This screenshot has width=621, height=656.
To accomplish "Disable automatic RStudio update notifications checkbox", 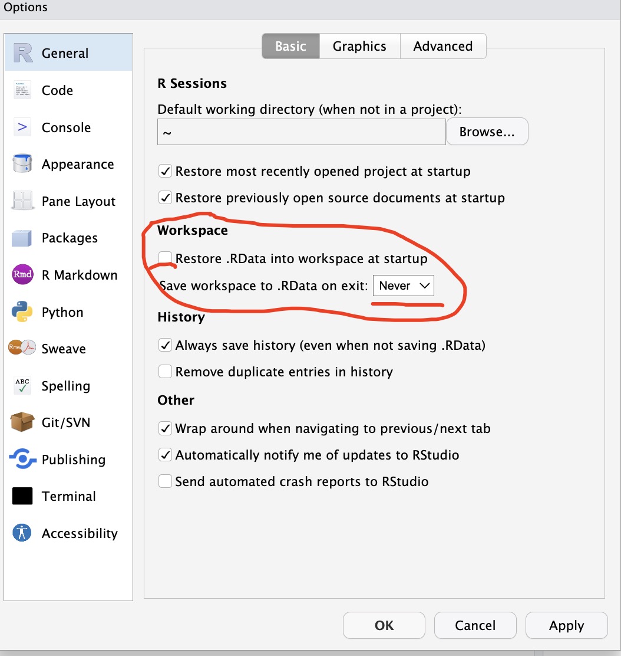I will [x=165, y=455].
